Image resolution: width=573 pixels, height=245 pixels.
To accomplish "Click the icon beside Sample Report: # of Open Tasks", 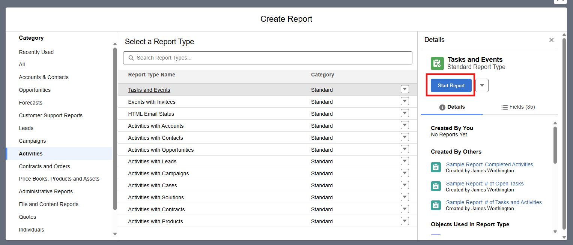I will [436, 186].
